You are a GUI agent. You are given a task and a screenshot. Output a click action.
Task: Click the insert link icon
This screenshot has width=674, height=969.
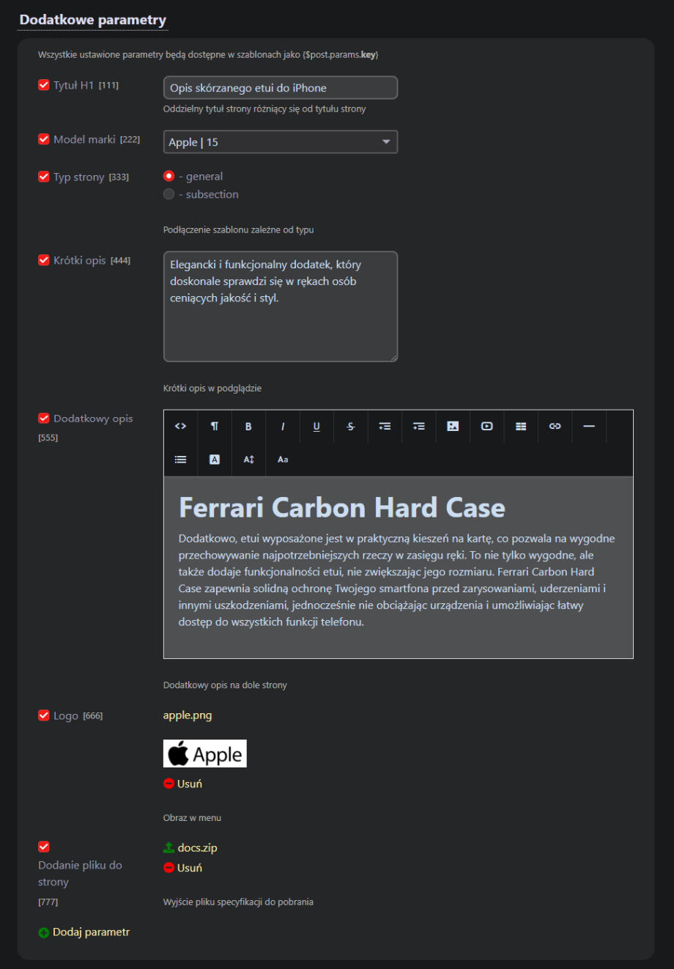[x=555, y=427]
